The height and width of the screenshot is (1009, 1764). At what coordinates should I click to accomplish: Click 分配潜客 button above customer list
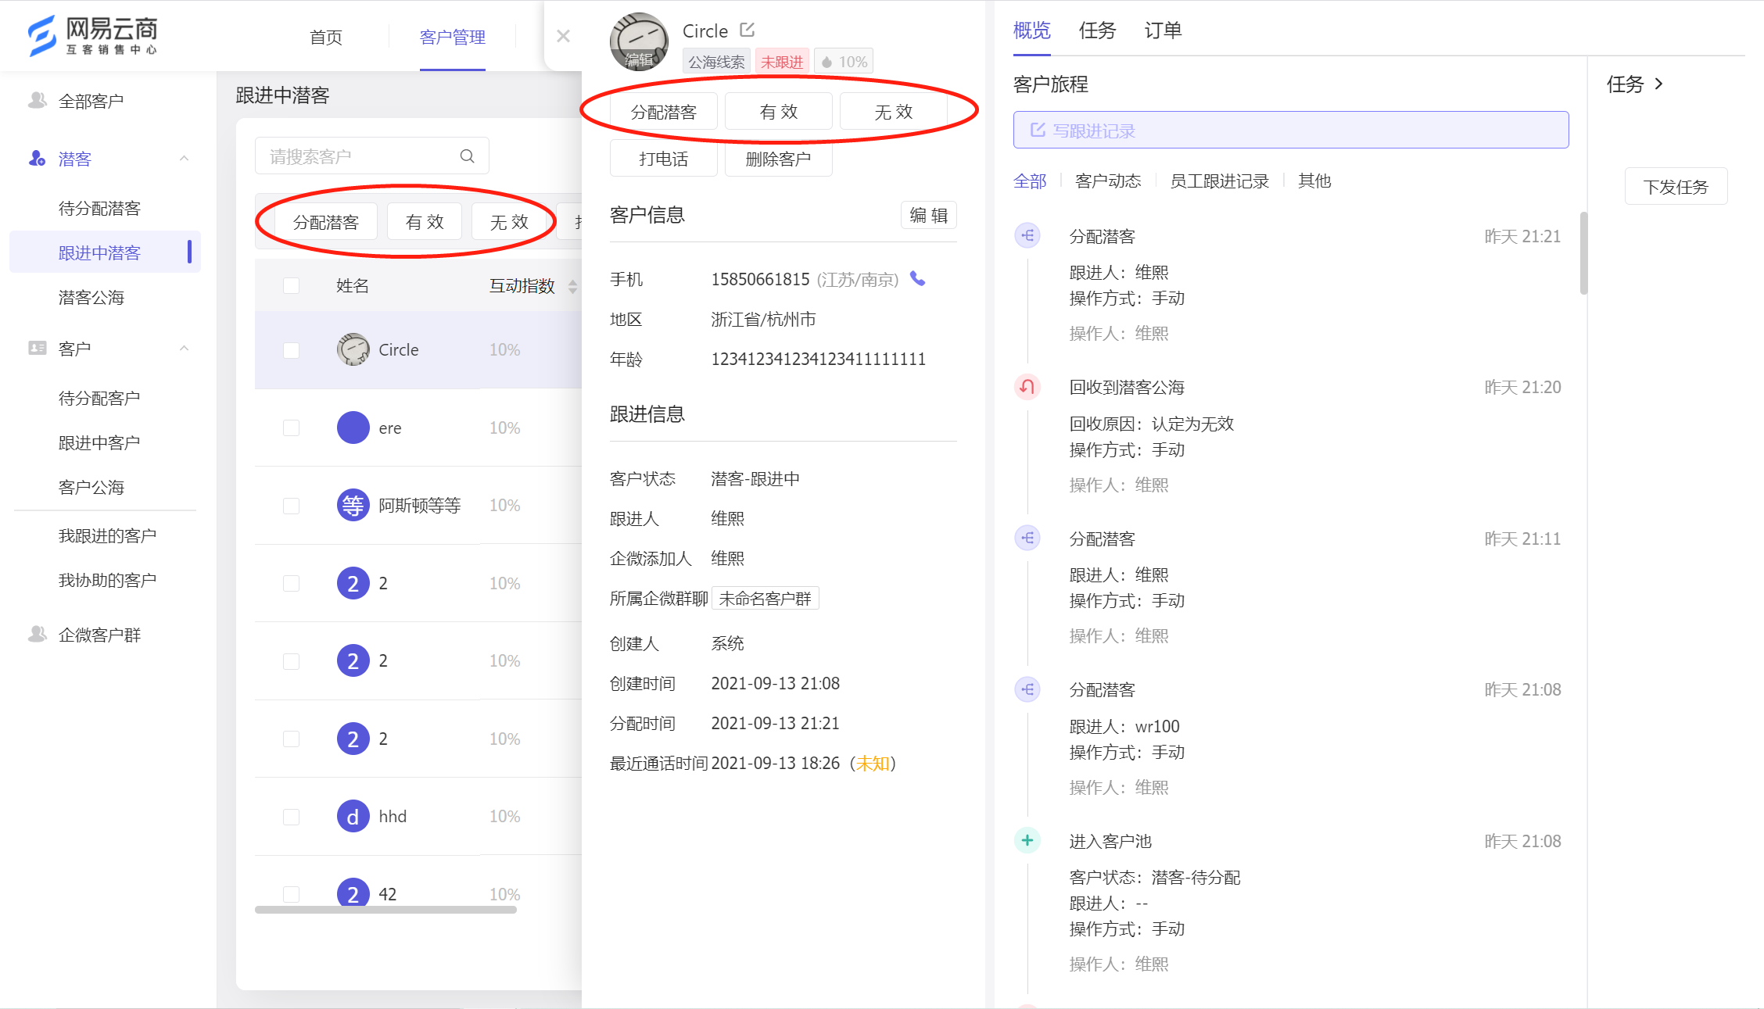click(x=325, y=222)
